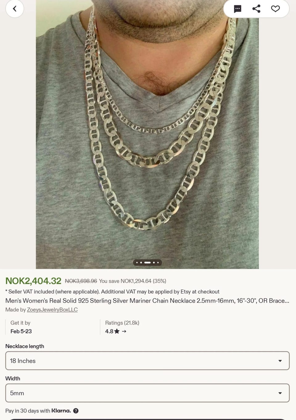Screen dimensions: 296x420
Task: Tap the star icon beside 4.8 rating
Action: [117, 331]
